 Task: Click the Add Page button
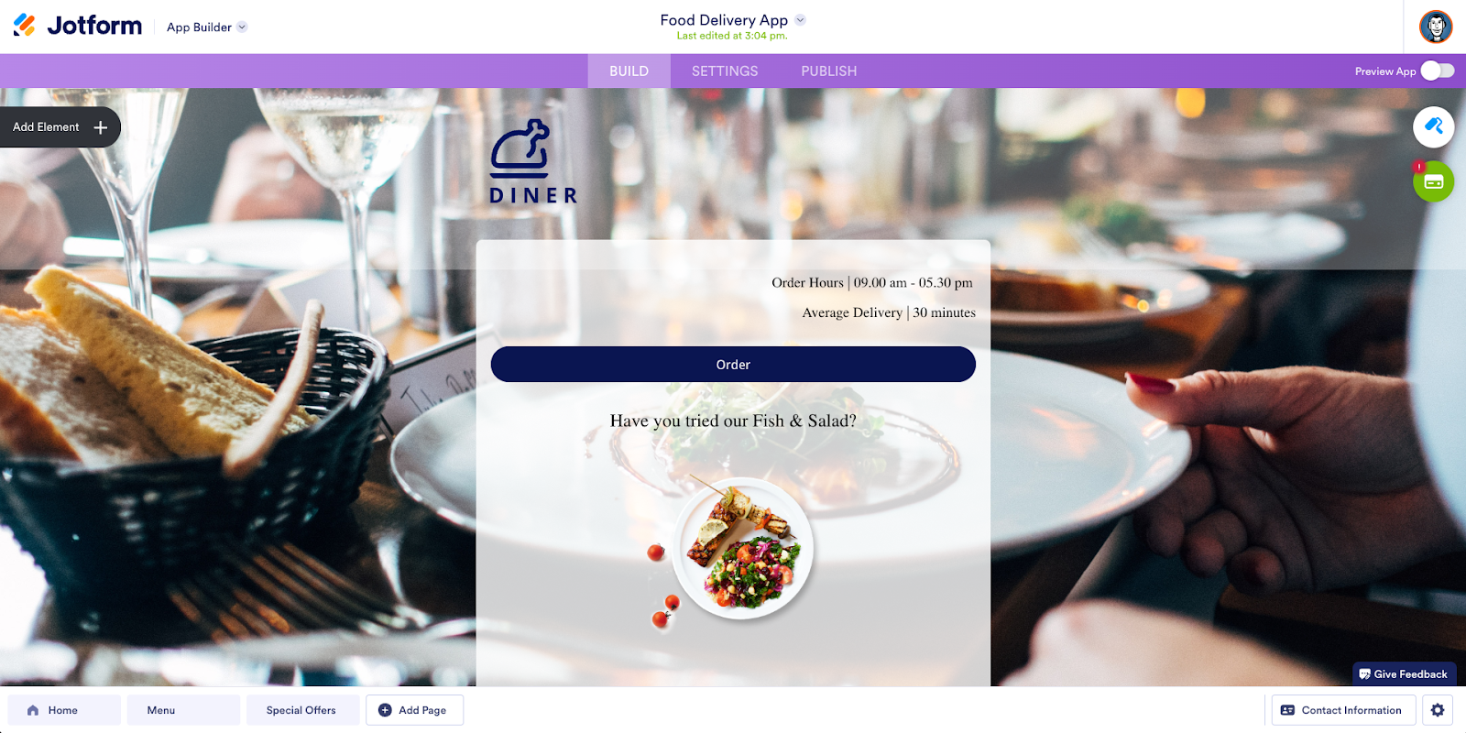click(x=414, y=710)
